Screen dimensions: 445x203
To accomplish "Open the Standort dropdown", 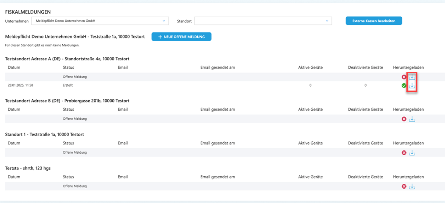I will (x=263, y=21).
